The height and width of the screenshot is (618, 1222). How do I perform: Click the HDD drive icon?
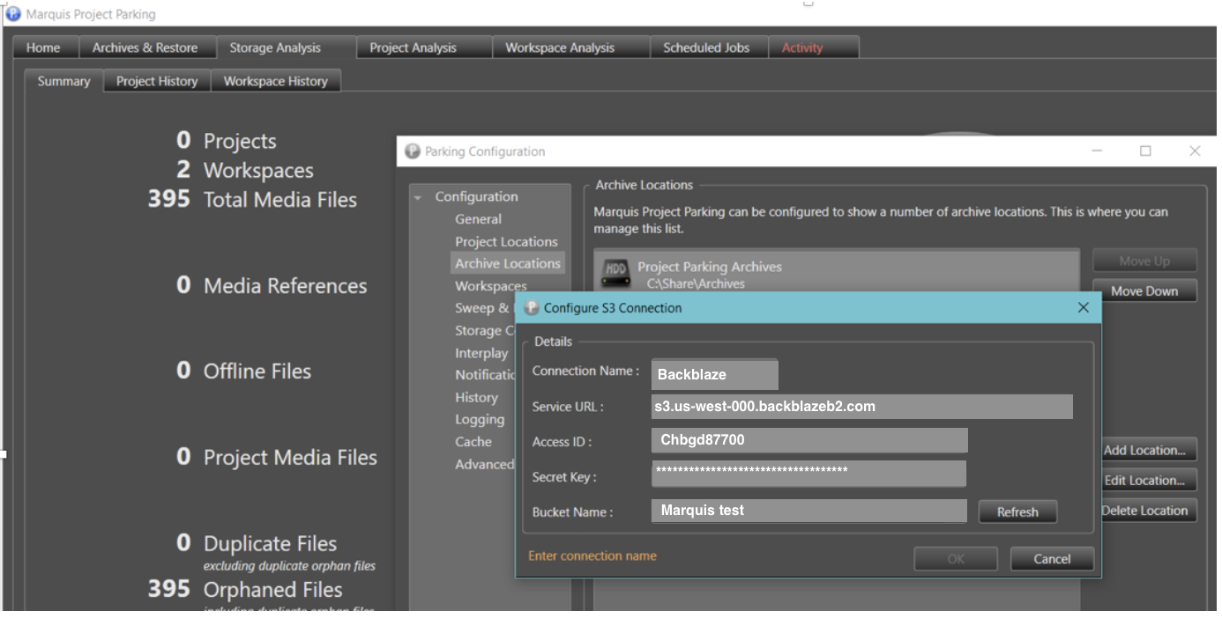615,273
